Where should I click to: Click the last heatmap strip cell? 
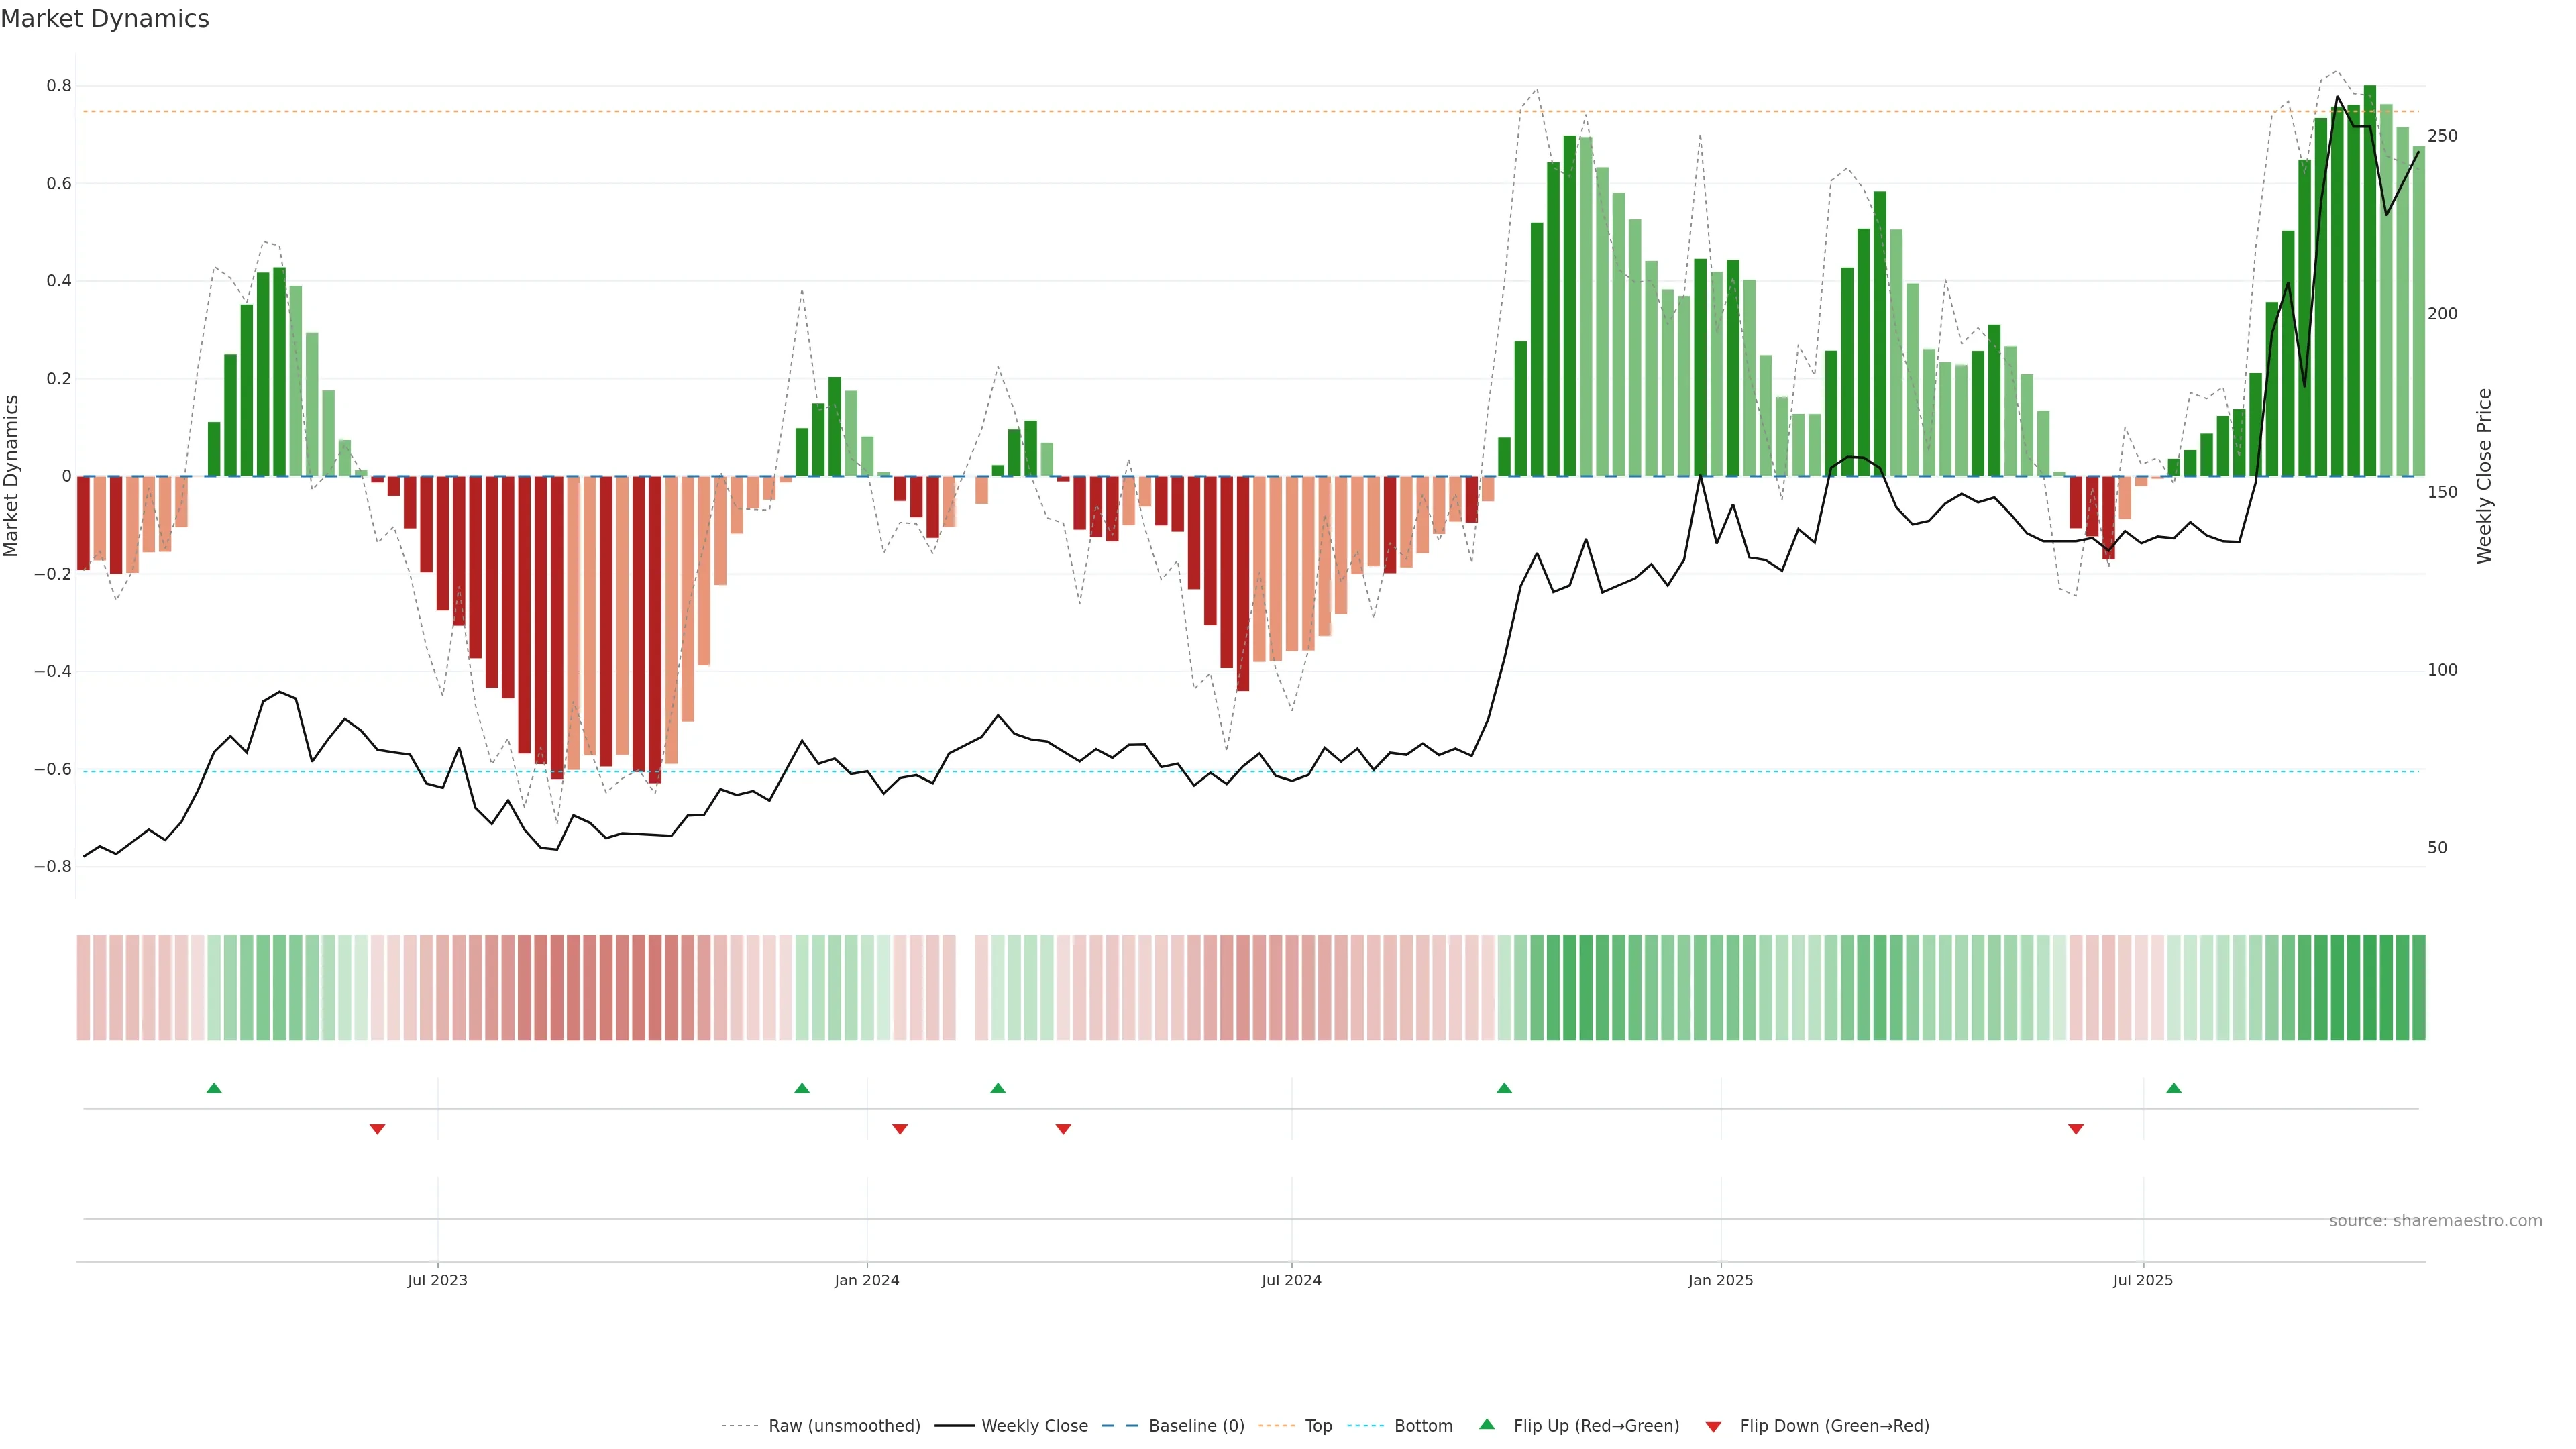pyautogui.click(x=2418, y=987)
